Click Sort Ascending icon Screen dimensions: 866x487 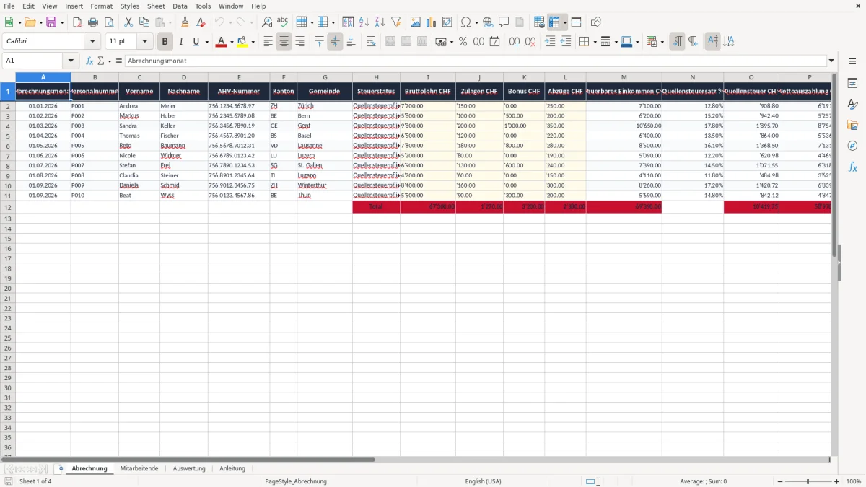click(364, 22)
